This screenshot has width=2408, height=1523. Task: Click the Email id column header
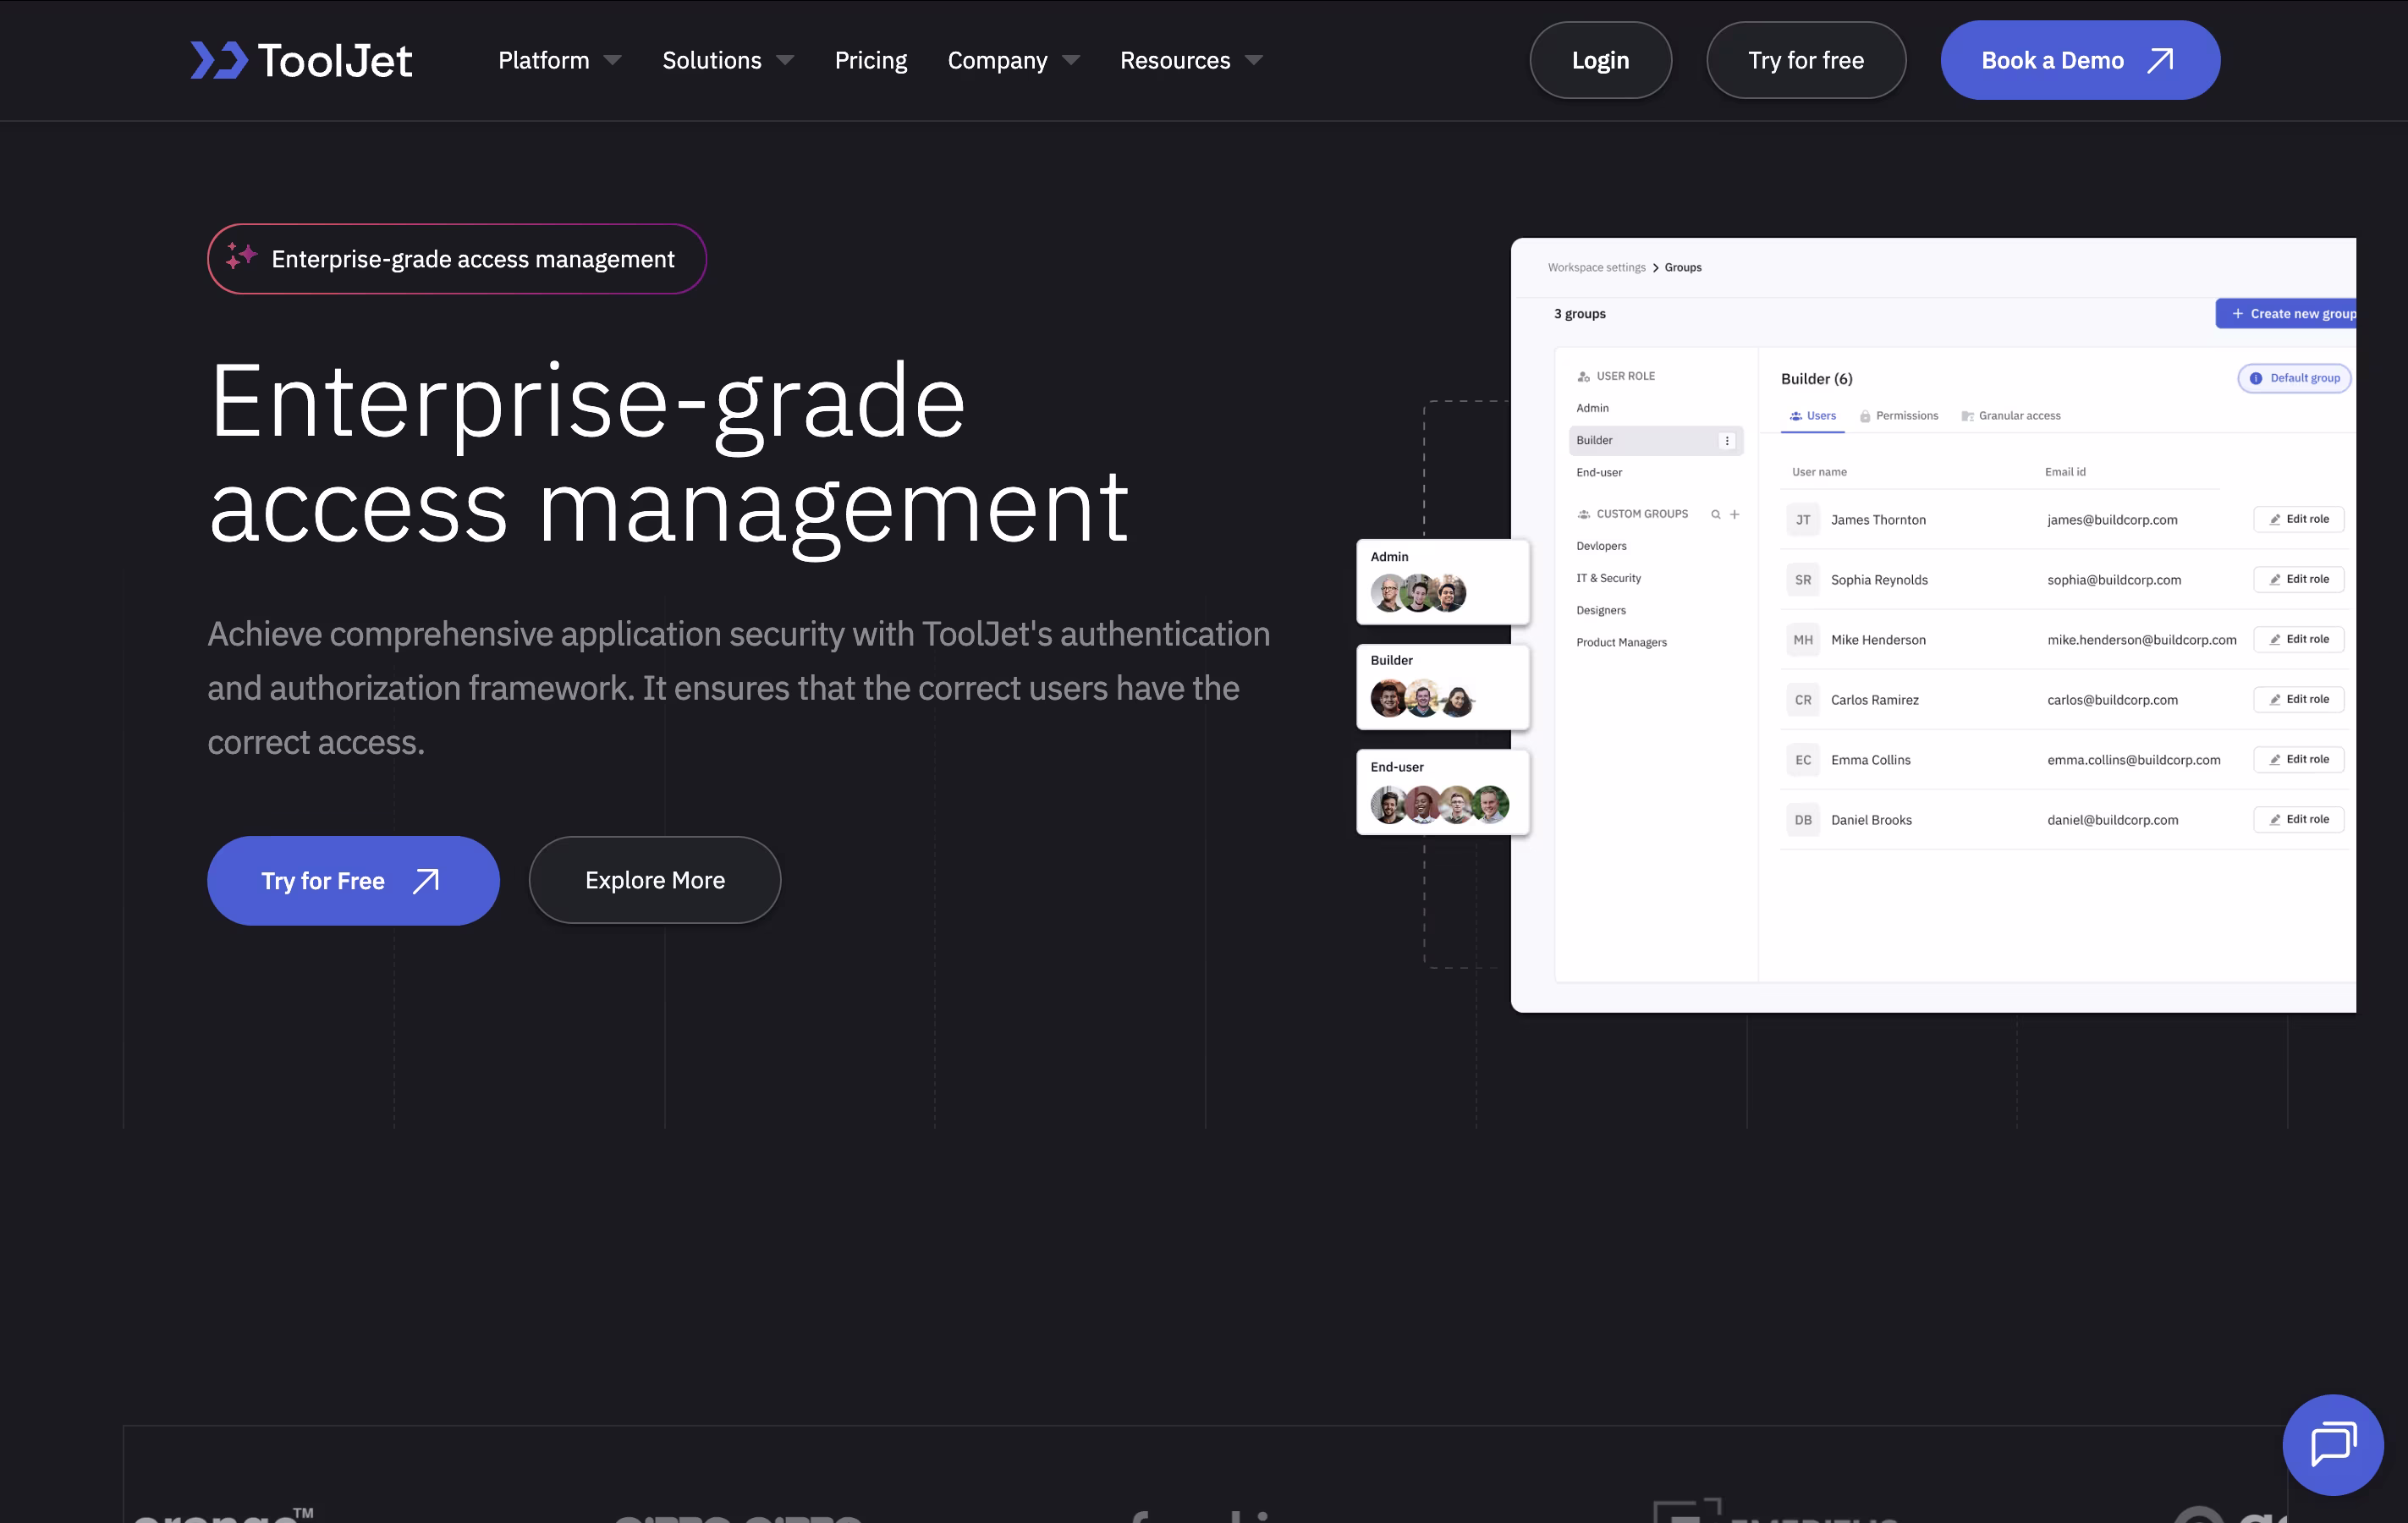[2065, 472]
